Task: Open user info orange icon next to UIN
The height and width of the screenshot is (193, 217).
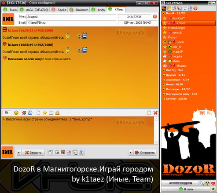Action: pos(155,17)
